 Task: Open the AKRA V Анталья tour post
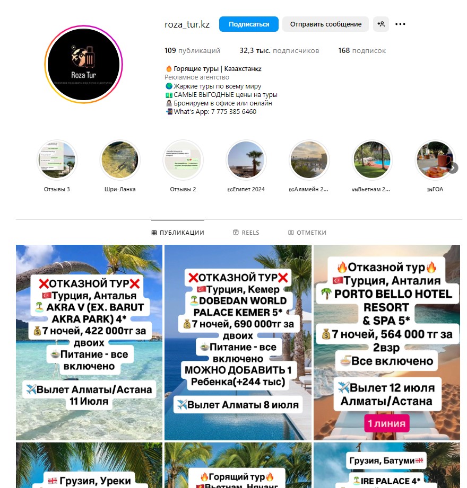point(89,342)
